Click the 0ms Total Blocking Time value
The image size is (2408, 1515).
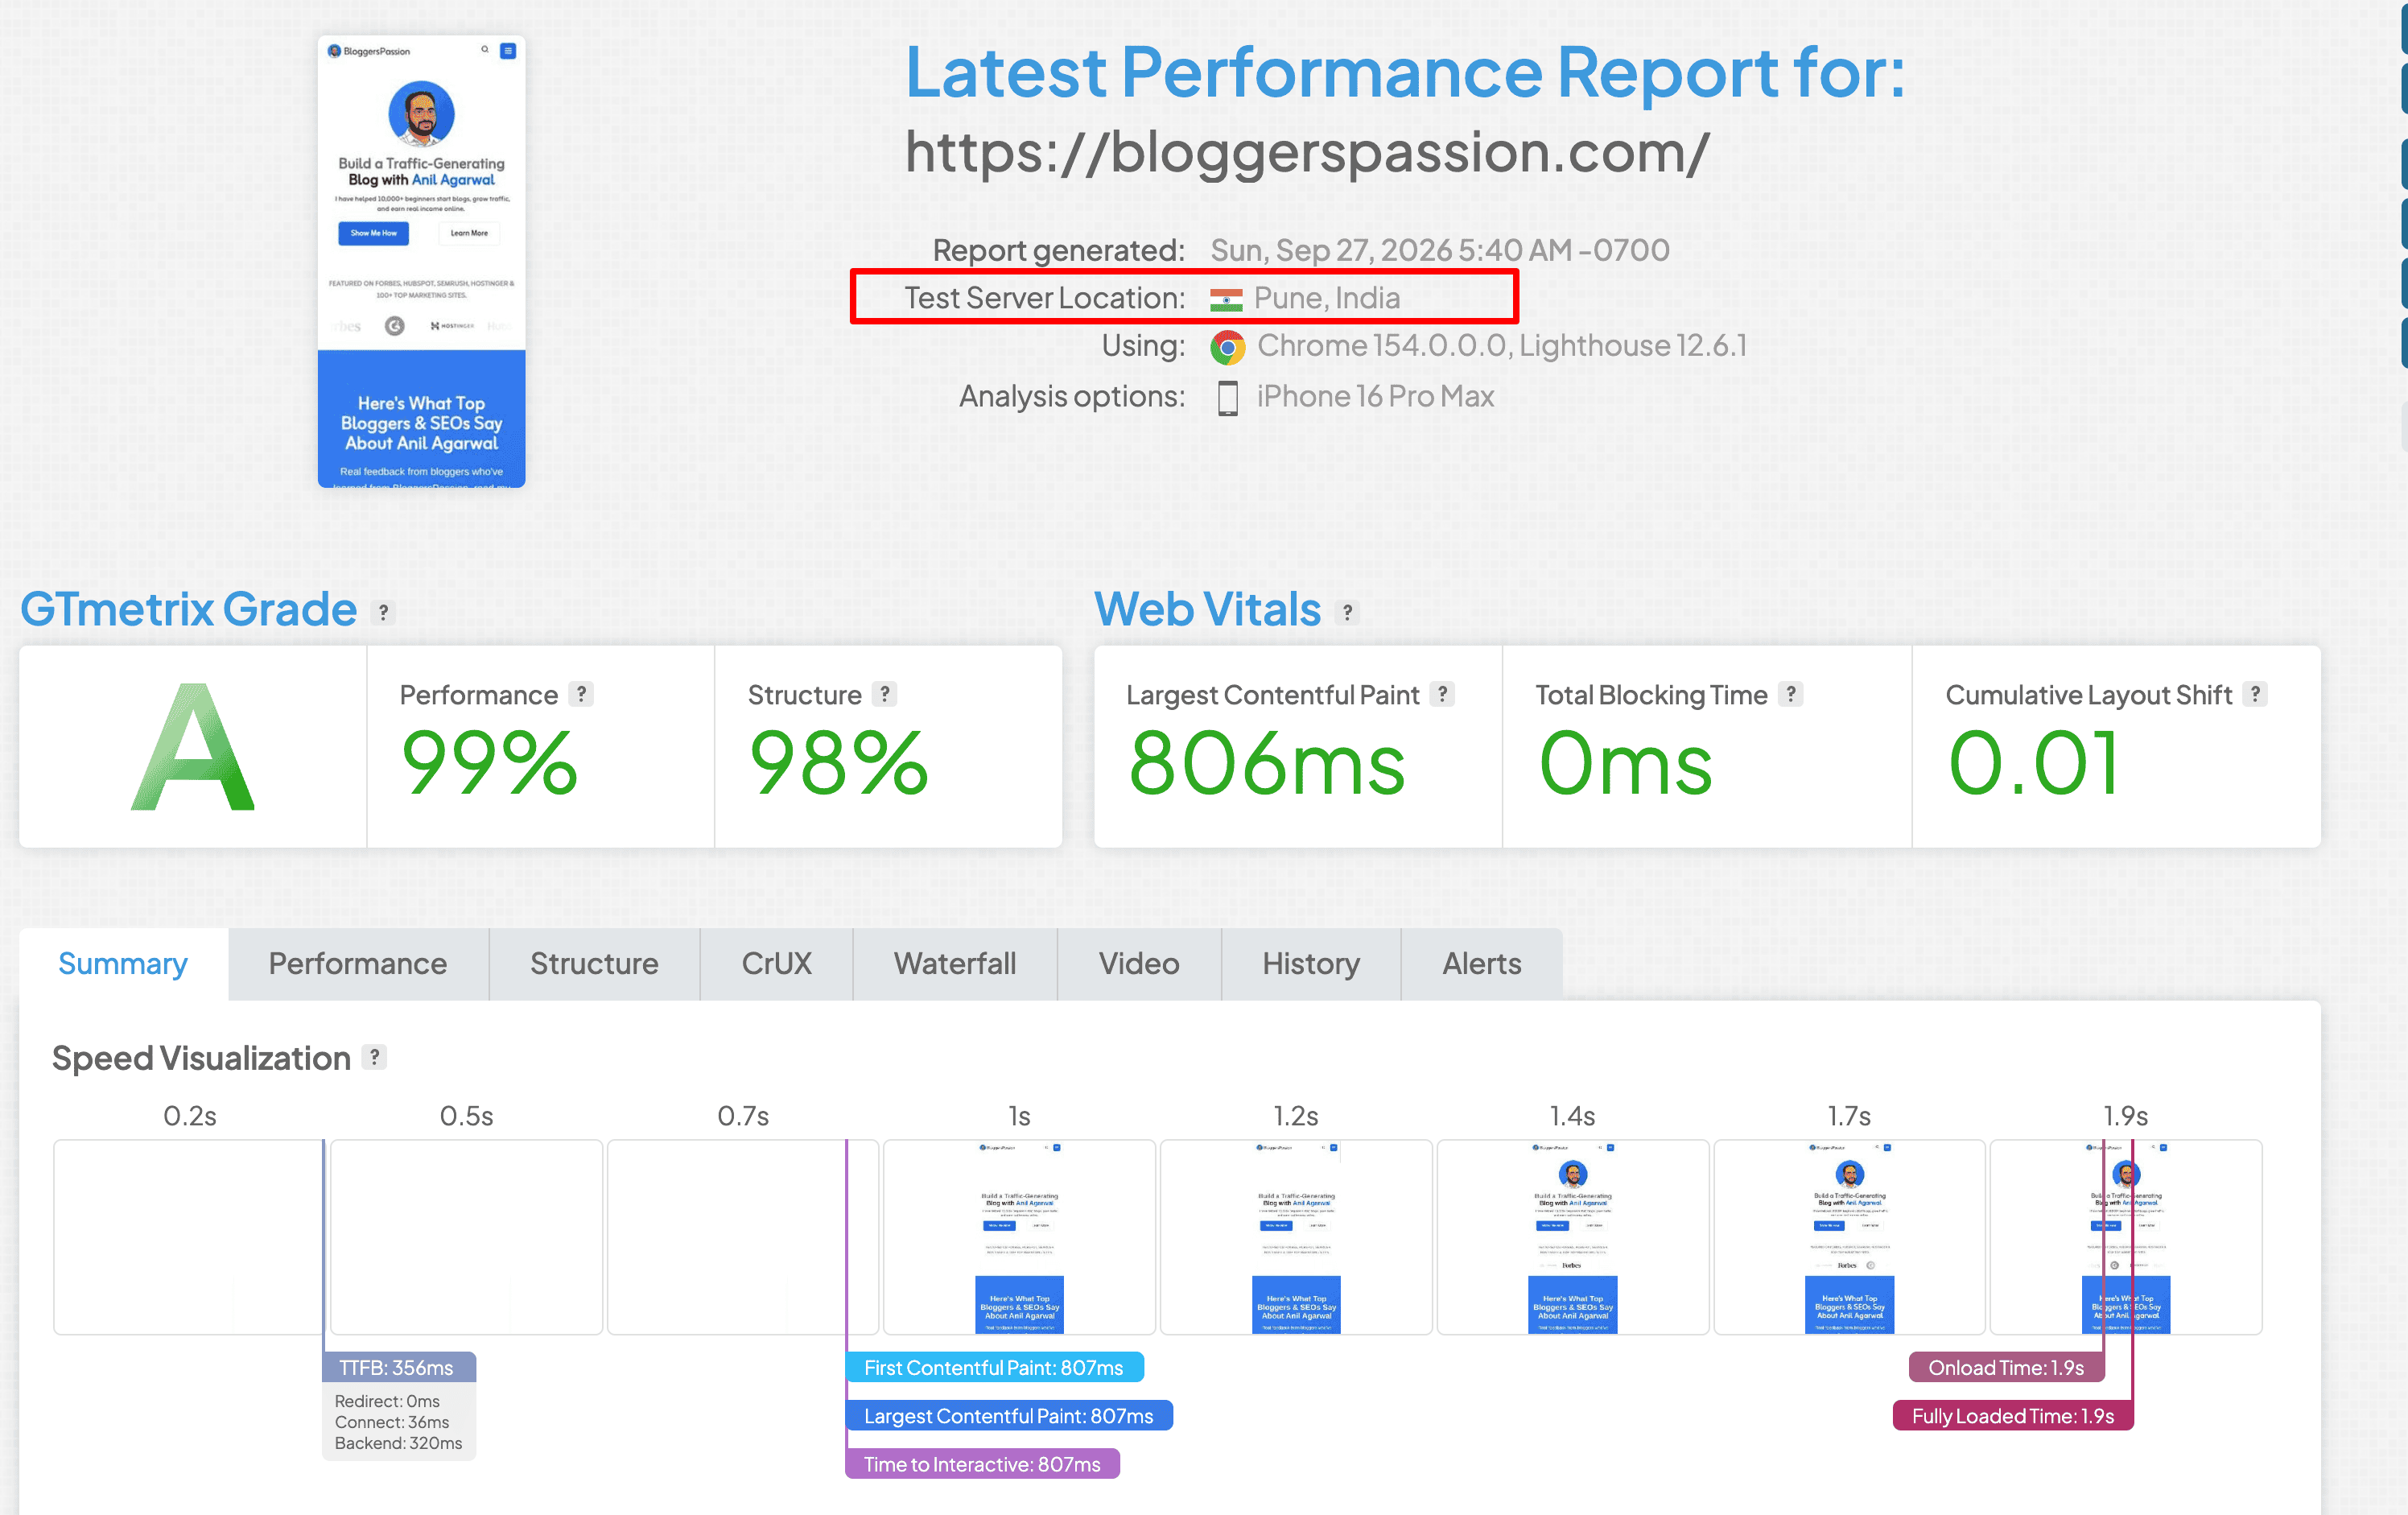pyautogui.click(x=1626, y=763)
